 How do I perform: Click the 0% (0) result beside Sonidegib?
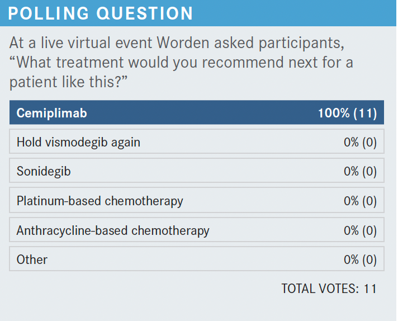[x=360, y=171]
